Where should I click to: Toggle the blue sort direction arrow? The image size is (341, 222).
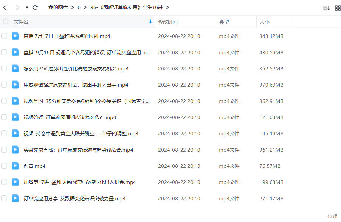(x=150, y=21)
